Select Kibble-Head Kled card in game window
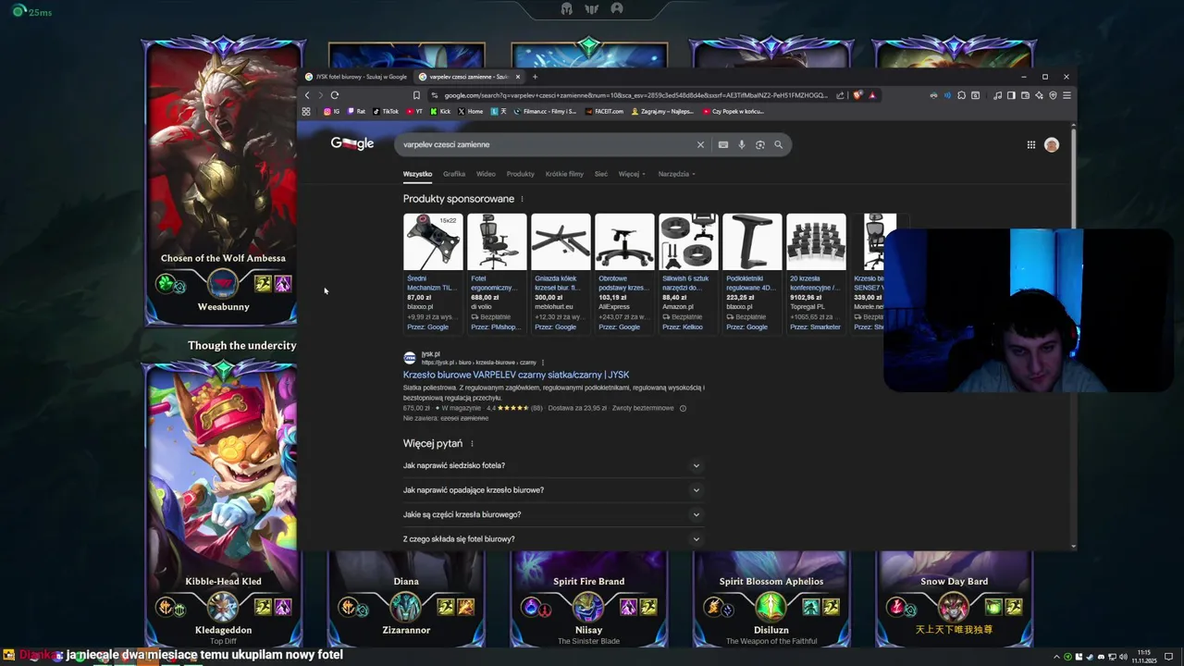Image resolution: width=1184 pixels, height=666 pixels. tap(222, 504)
